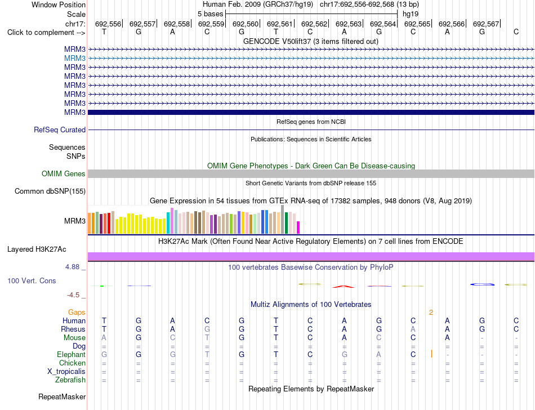Open the OMIM Genes track label
Viewport: 535px width, 410px height.
tap(63, 173)
